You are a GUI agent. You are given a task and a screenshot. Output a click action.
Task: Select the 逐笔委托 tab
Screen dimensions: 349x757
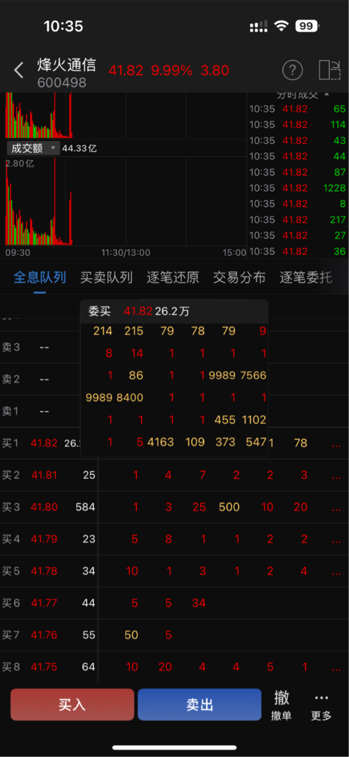click(306, 277)
